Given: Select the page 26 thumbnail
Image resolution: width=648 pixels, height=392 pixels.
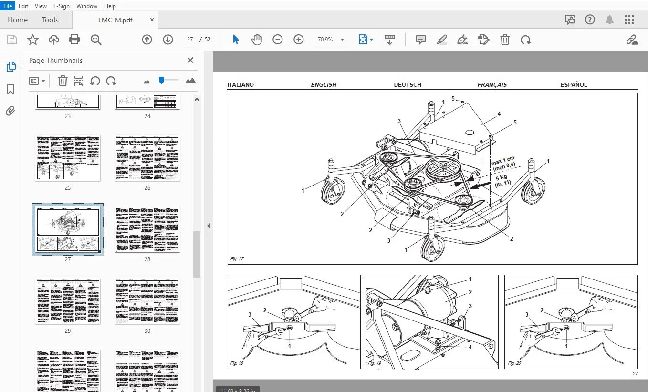Looking at the screenshot, I should click(x=147, y=158).
